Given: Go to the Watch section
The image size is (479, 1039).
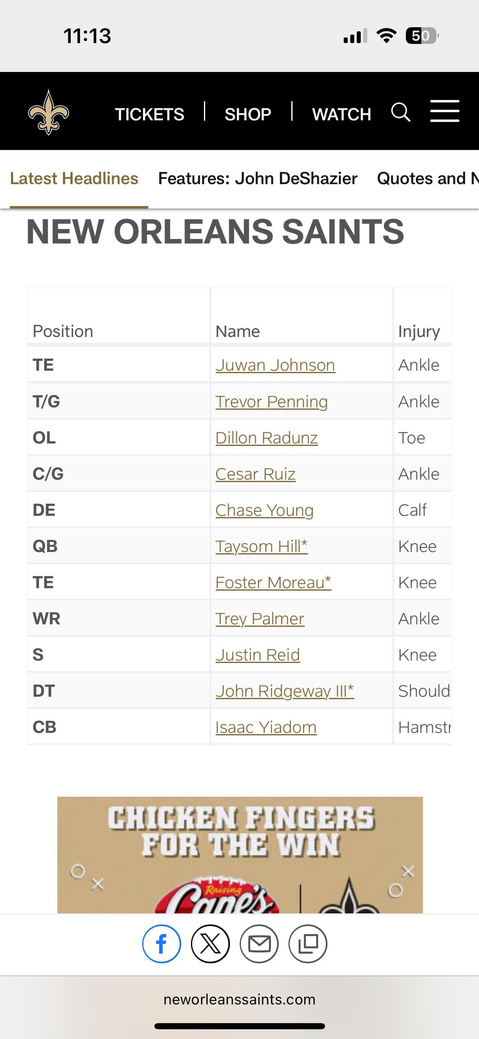Looking at the screenshot, I should 341,114.
